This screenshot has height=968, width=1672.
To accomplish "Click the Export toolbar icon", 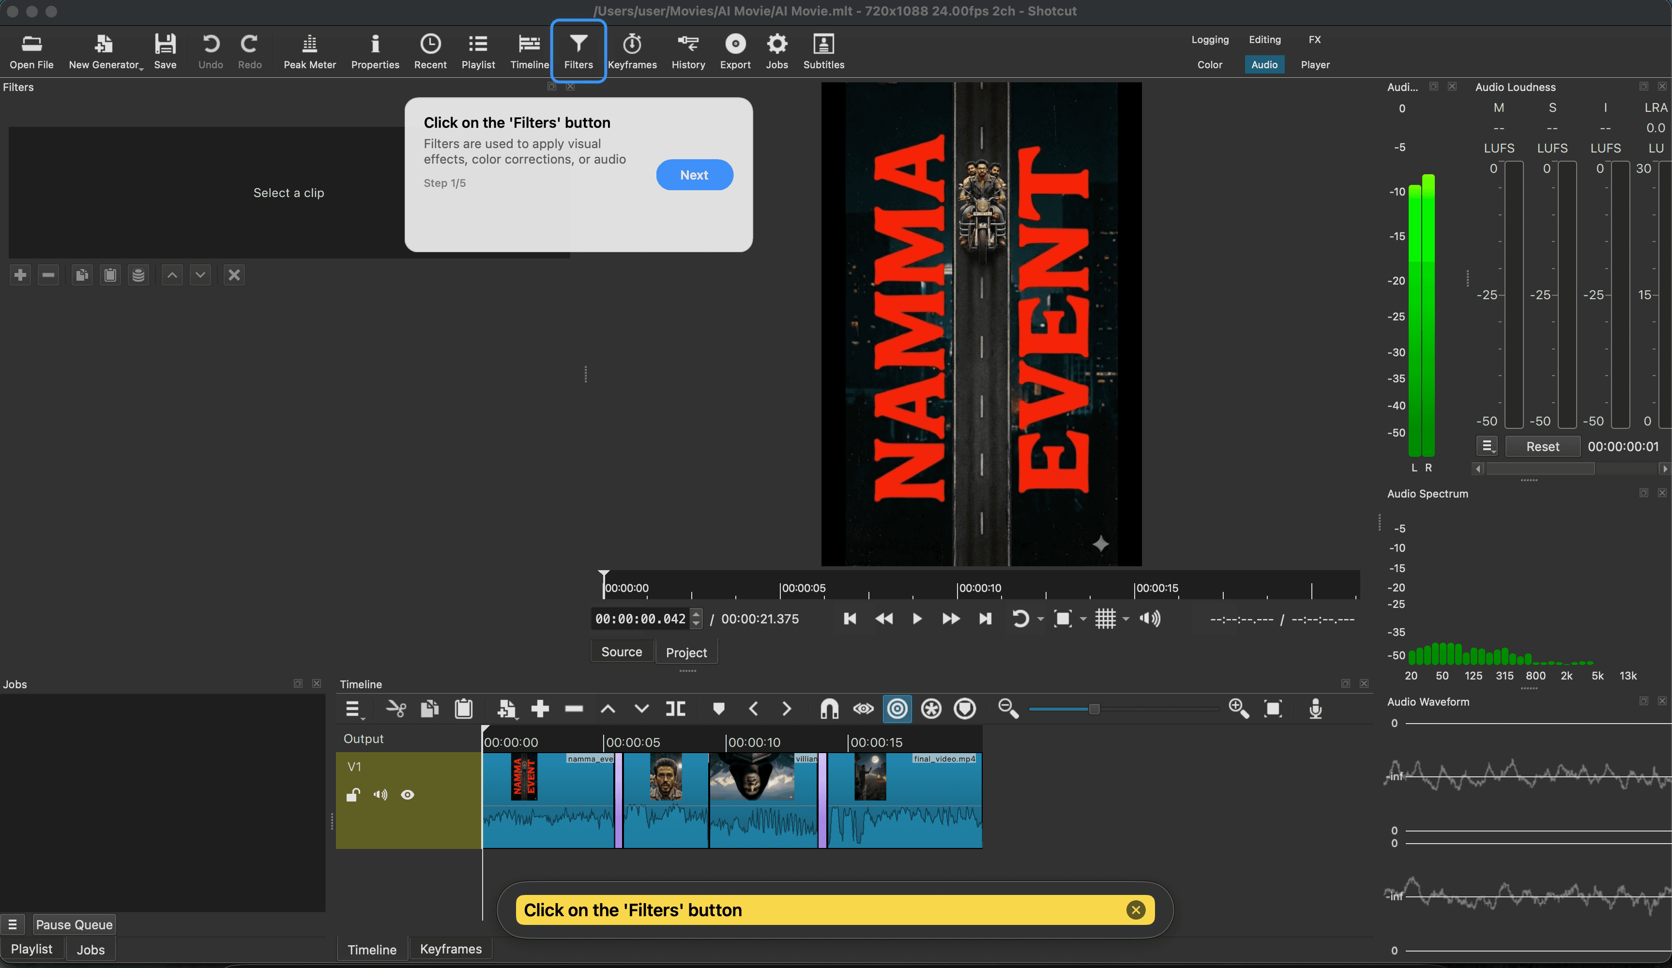I will click(x=734, y=50).
